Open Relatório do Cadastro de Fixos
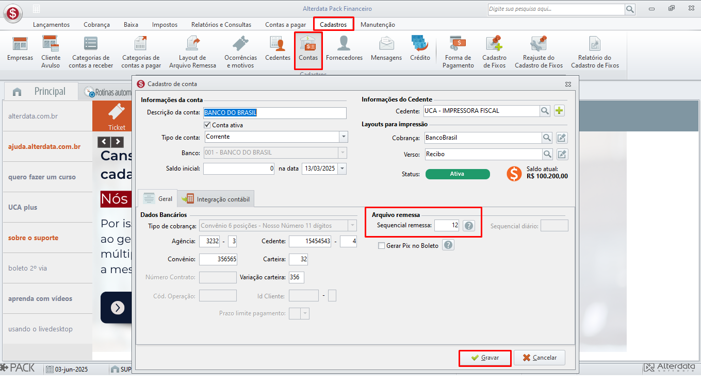The width and height of the screenshot is (701, 387). 595,52
